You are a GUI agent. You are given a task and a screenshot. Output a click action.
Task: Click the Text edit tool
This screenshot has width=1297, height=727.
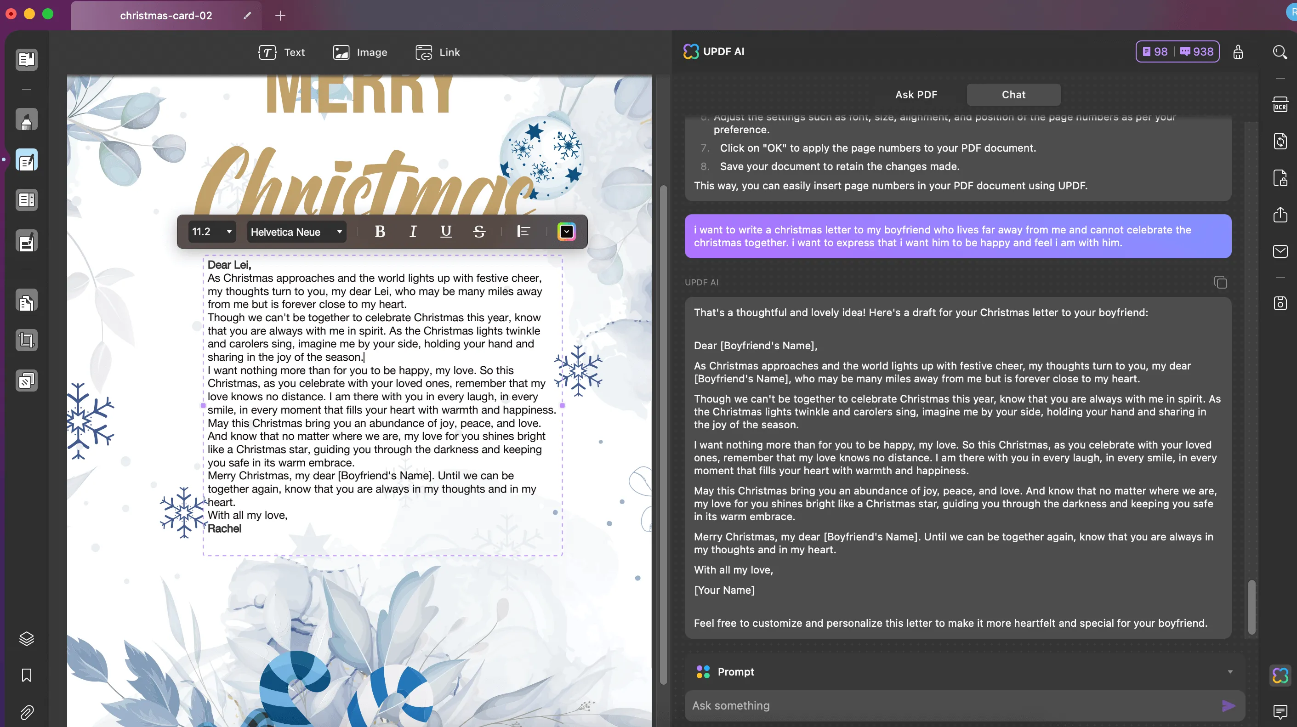(281, 52)
